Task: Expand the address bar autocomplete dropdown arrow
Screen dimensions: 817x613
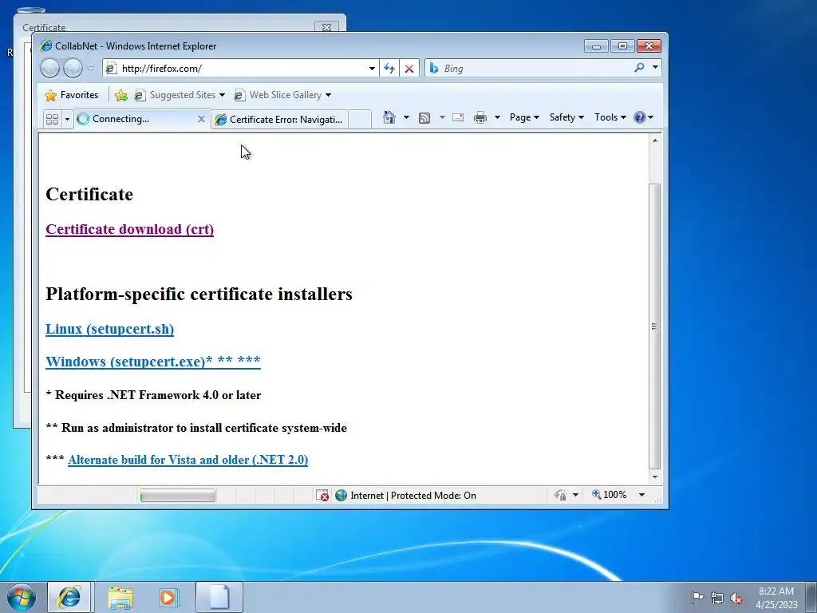Action: click(372, 69)
